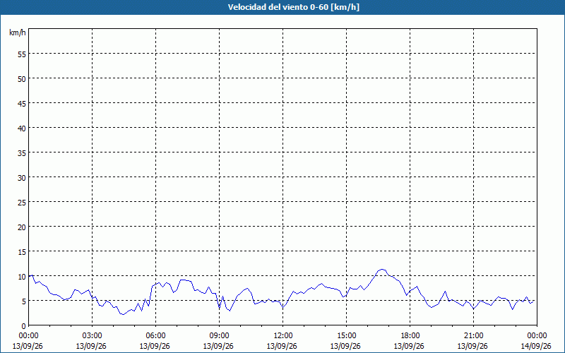Click the km/h axis unit label
The width and height of the screenshot is (565, 353).
(18, 32)
